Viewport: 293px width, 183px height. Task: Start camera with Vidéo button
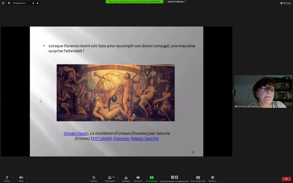[21, 178]
